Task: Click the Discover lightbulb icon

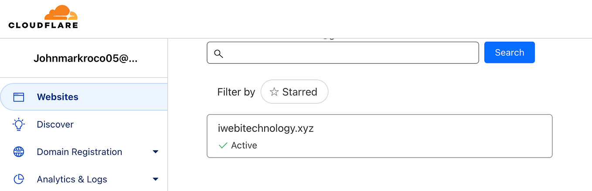Action: point(19,125)
